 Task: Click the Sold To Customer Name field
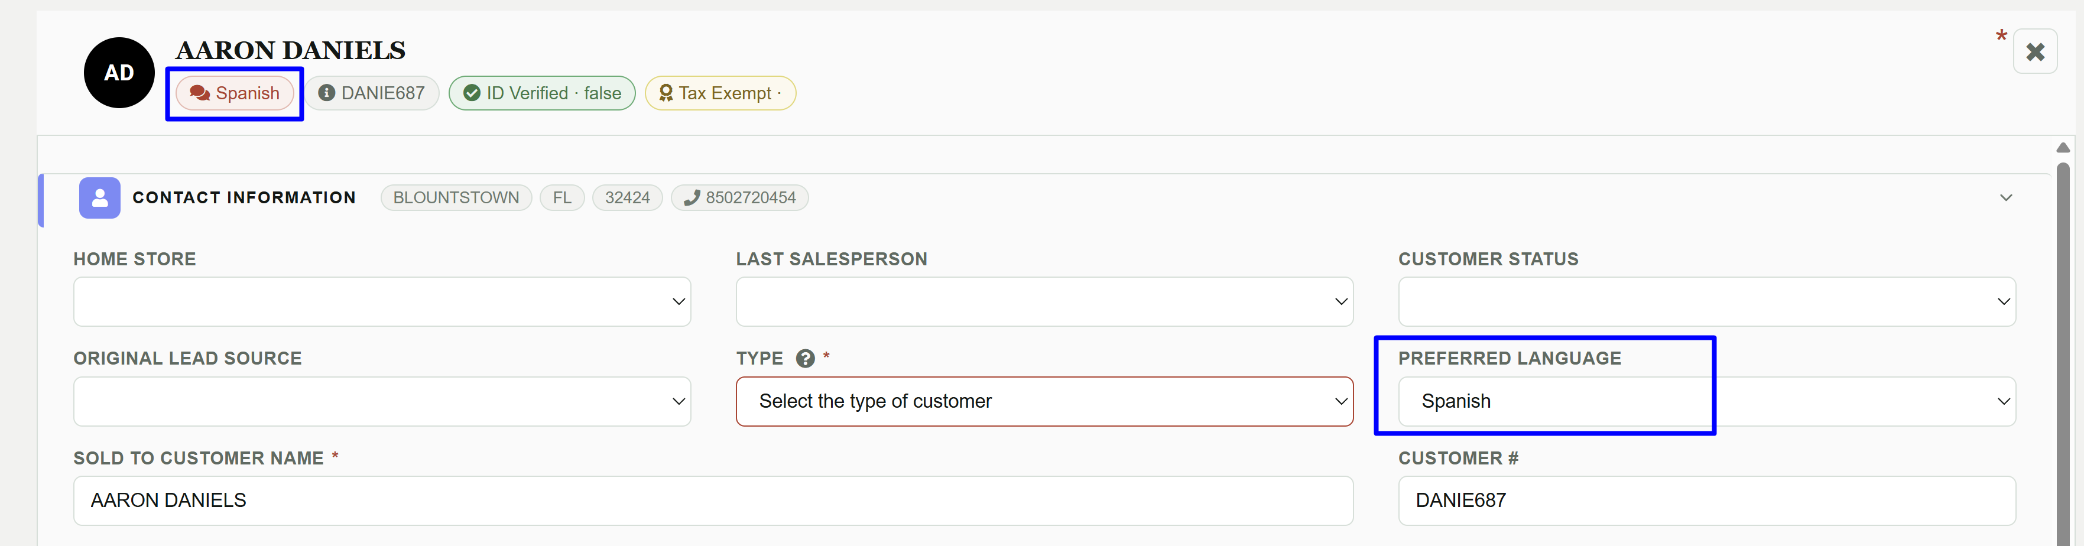coord(713,500)
